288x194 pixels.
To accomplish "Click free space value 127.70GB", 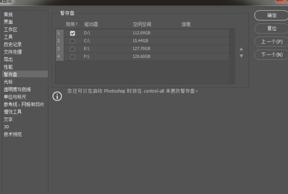I will tap(142, 49).
